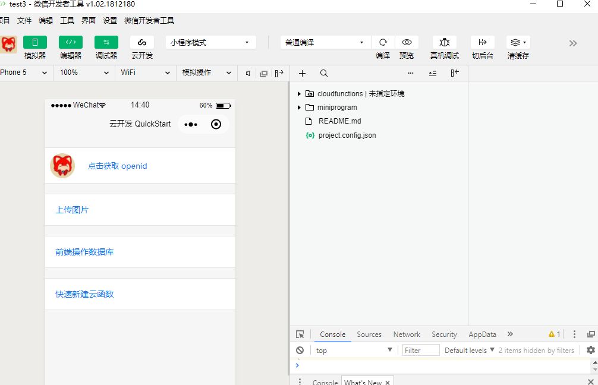Click 上传图片 upload image link
This screenshot has height=385, width=598.
coord(72,210)
